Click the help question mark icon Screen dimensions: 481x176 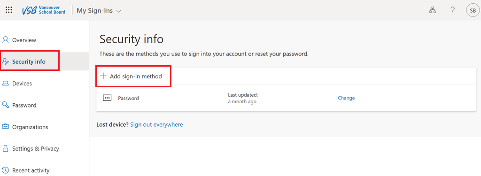click(x=452, y=10)
